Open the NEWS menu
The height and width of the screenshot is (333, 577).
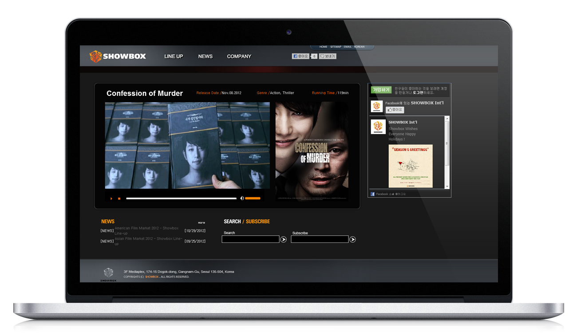[x=206, y=56]
